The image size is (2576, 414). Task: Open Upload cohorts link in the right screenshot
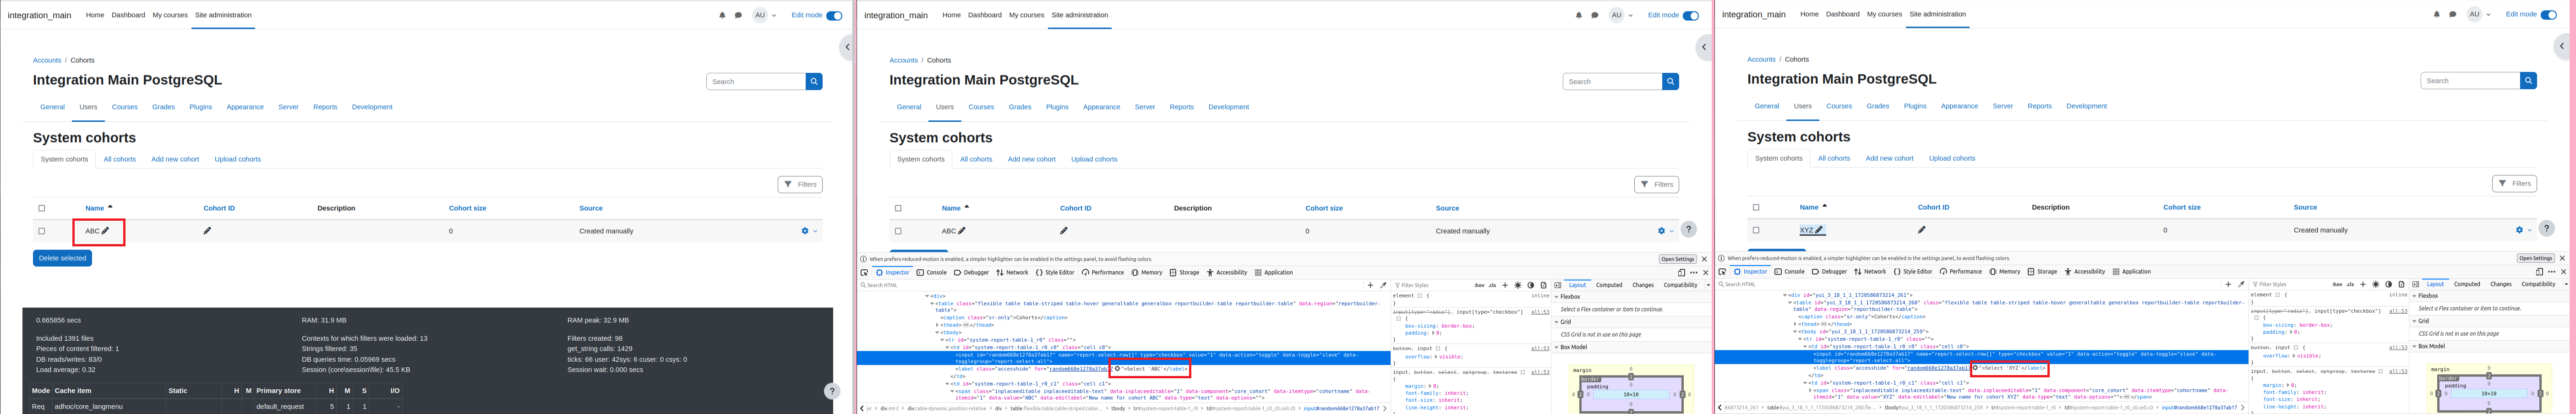1952,158
